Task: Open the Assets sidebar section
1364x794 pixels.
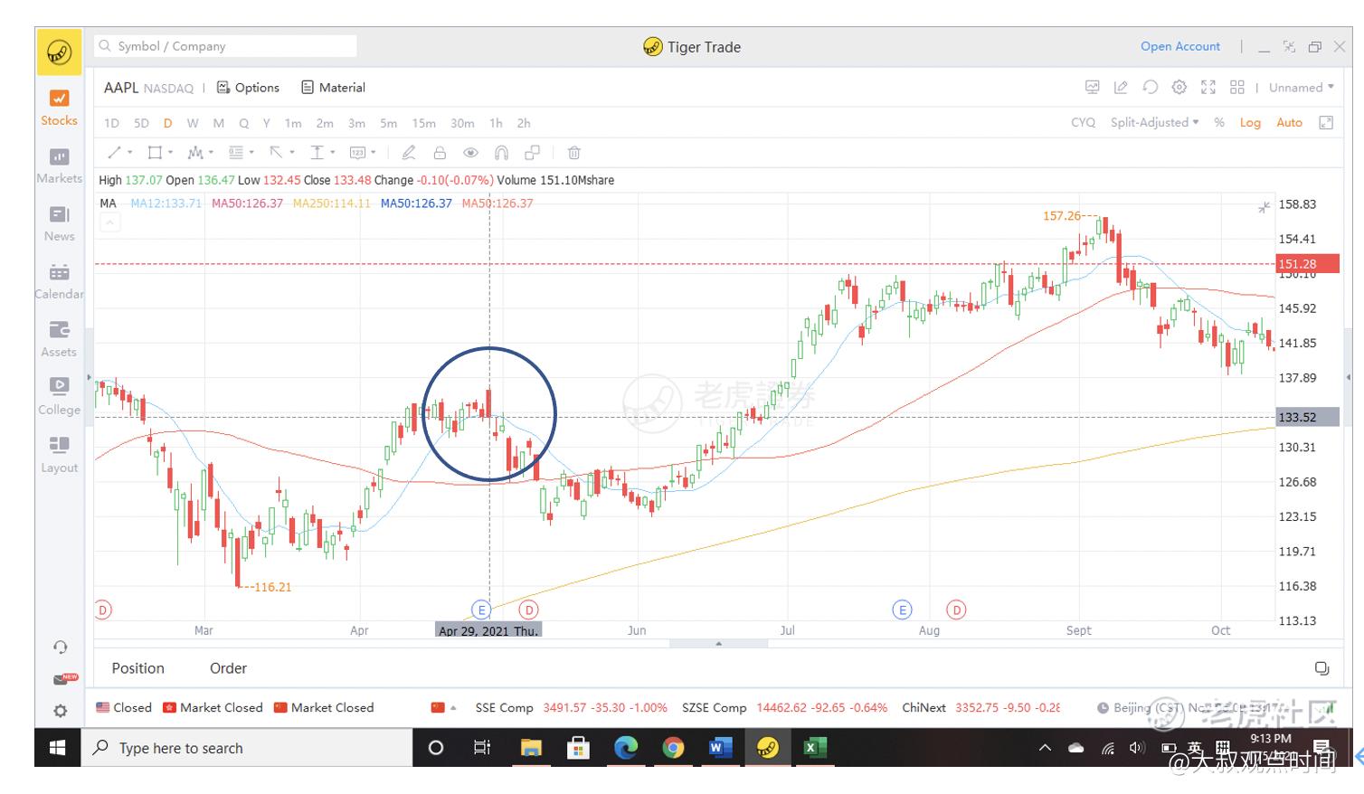Action: click(59, 339)
